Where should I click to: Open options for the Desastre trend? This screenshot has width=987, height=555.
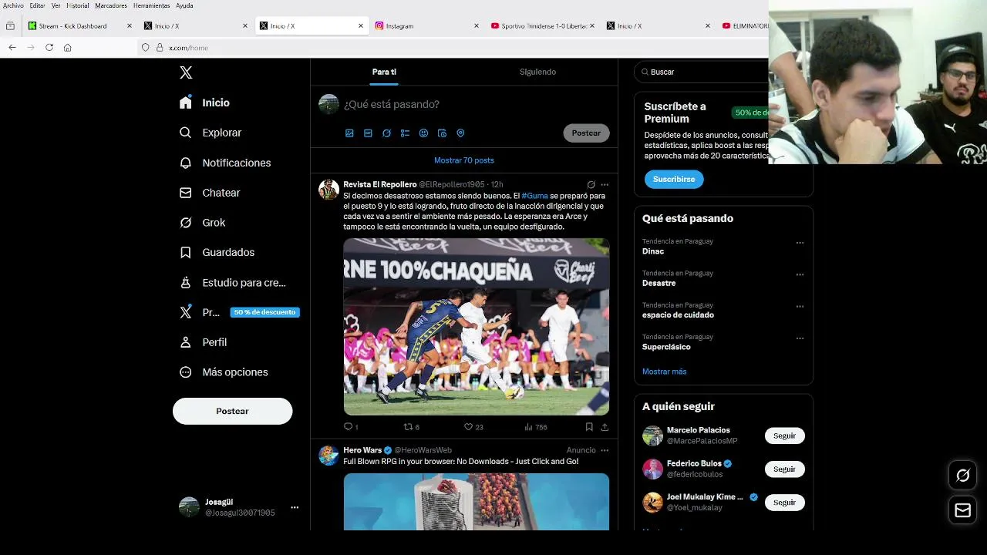[800, 274]
